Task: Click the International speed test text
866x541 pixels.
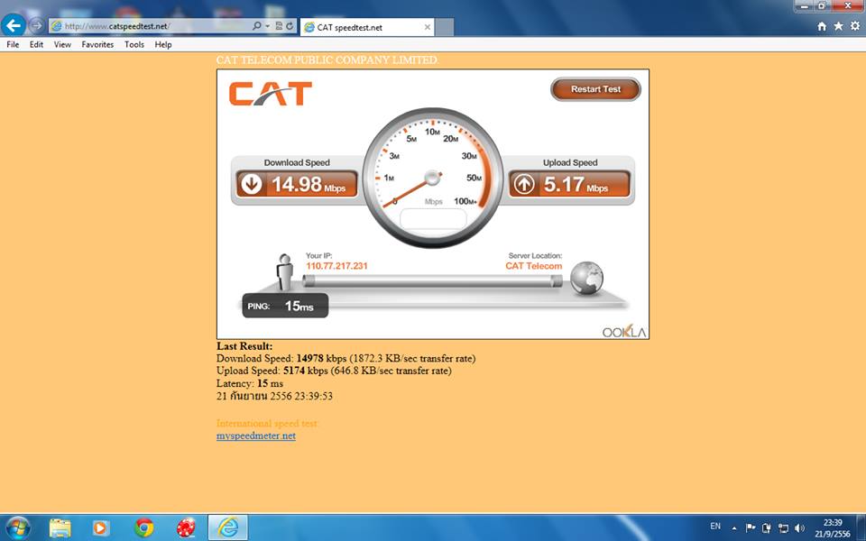Action: [267, 424]
